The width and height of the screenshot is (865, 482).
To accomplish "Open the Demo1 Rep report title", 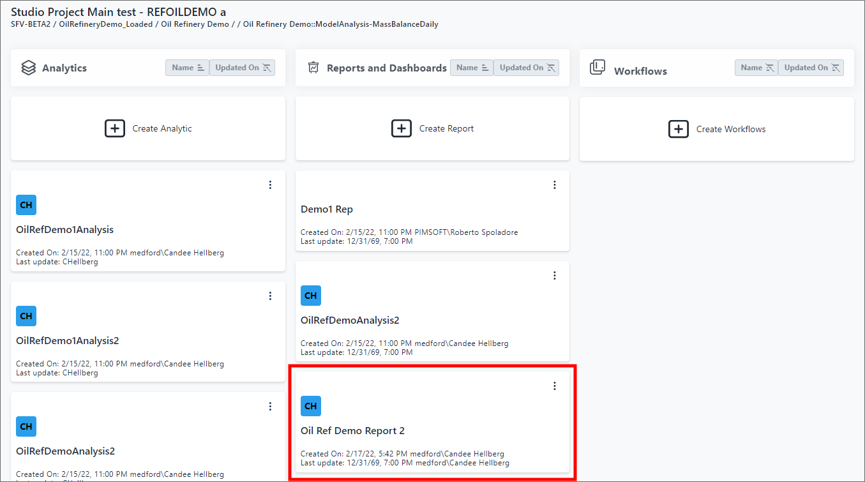I will point(327,209).
